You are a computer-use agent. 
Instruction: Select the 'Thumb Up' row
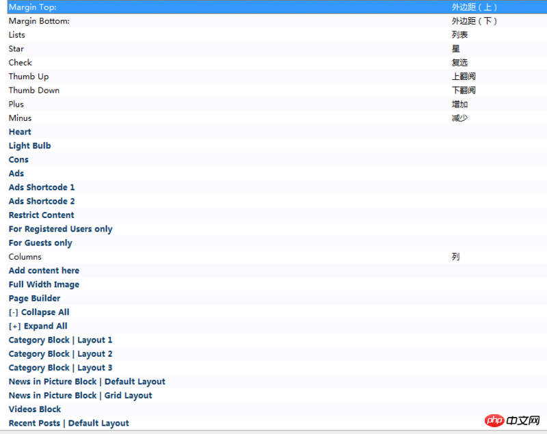277,77
